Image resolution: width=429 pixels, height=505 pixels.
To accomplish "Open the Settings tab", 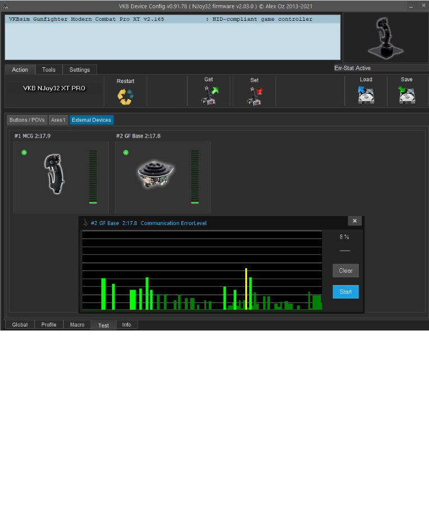I will 80,70.
